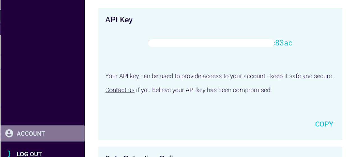Click the white gap between the two cards
Screen dimensions: 348x157
point(220,143)
